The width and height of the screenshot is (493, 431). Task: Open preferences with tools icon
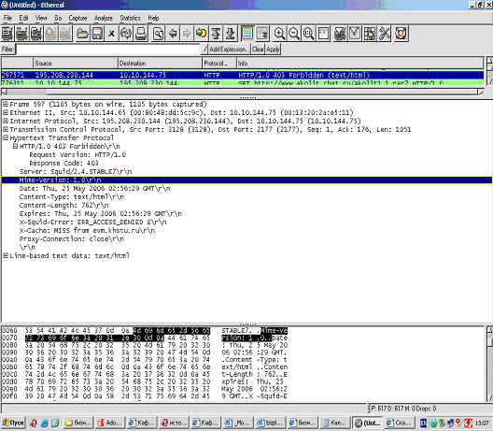tap(384, 34)
